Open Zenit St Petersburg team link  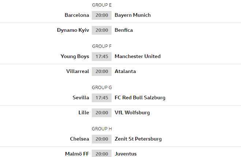(x=138, y=139)
